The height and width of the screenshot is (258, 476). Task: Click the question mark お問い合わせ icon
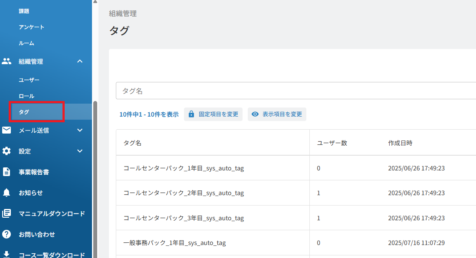(7, 234)
